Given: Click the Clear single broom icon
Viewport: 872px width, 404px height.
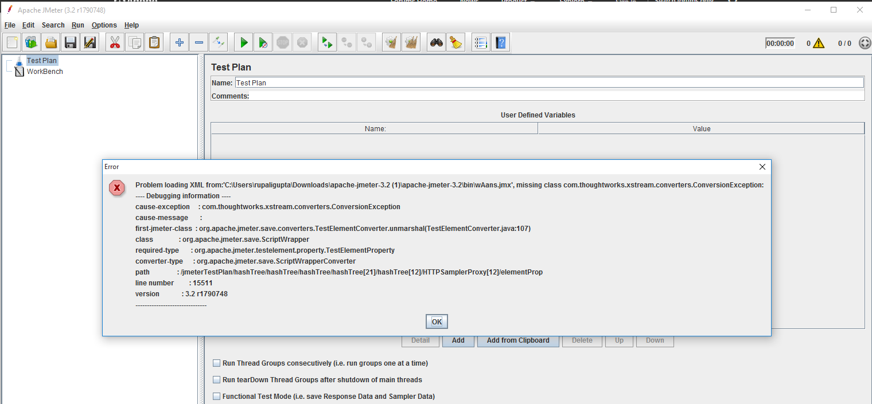Looking at the screenshot, I should pyautogui.click(x=391, y=42).
